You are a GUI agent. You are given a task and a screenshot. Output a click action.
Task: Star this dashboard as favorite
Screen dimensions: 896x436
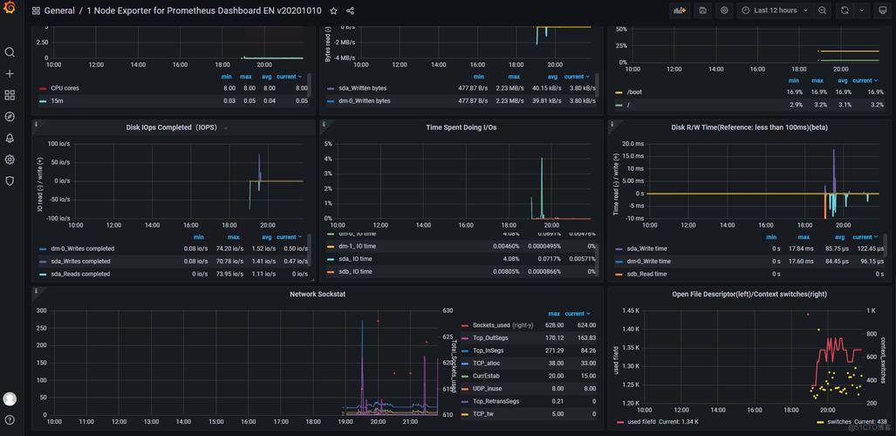(333, 11)
